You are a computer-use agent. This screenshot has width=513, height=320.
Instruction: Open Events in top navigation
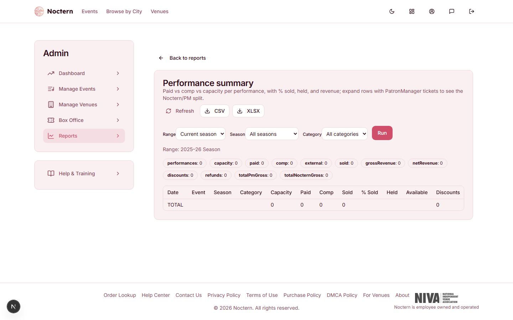[x=89, y=11]
